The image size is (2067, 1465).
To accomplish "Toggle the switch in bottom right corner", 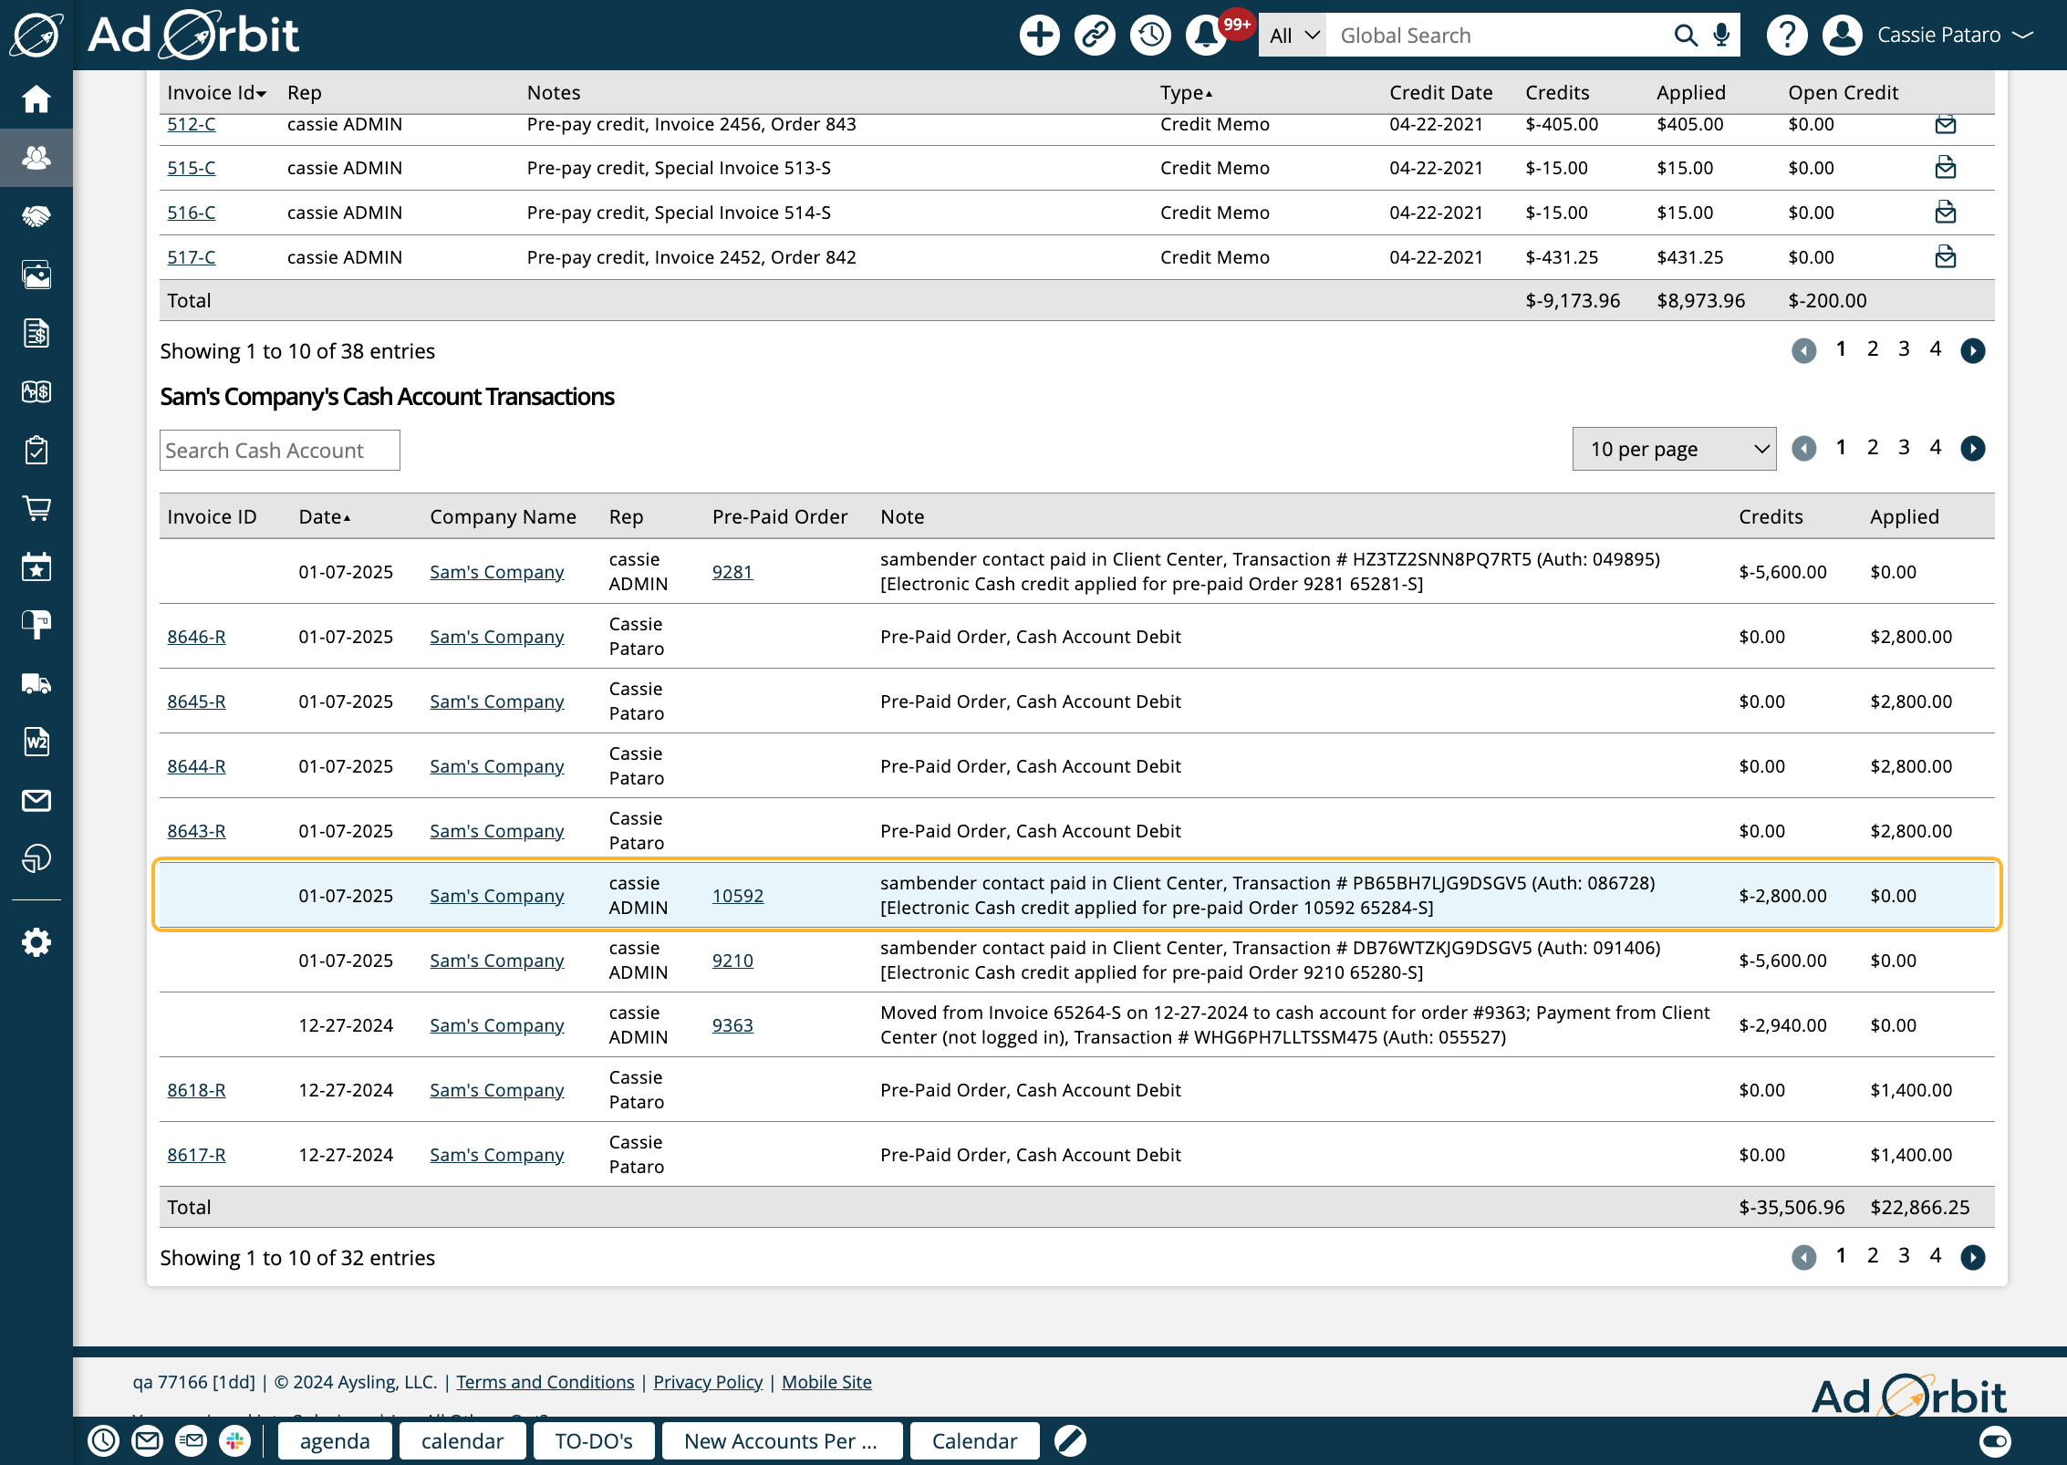I will [x=1995, y=1441].
